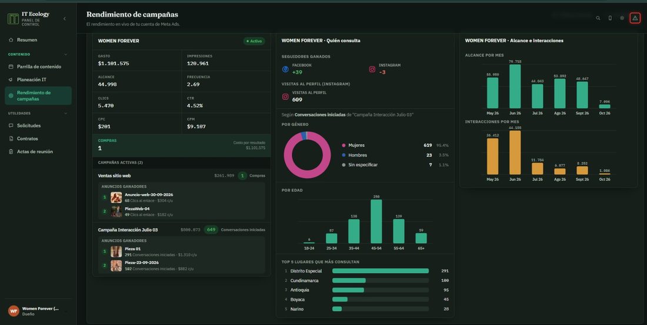Open the Contratos menu item
647x325 pixels.
point(38,139)
